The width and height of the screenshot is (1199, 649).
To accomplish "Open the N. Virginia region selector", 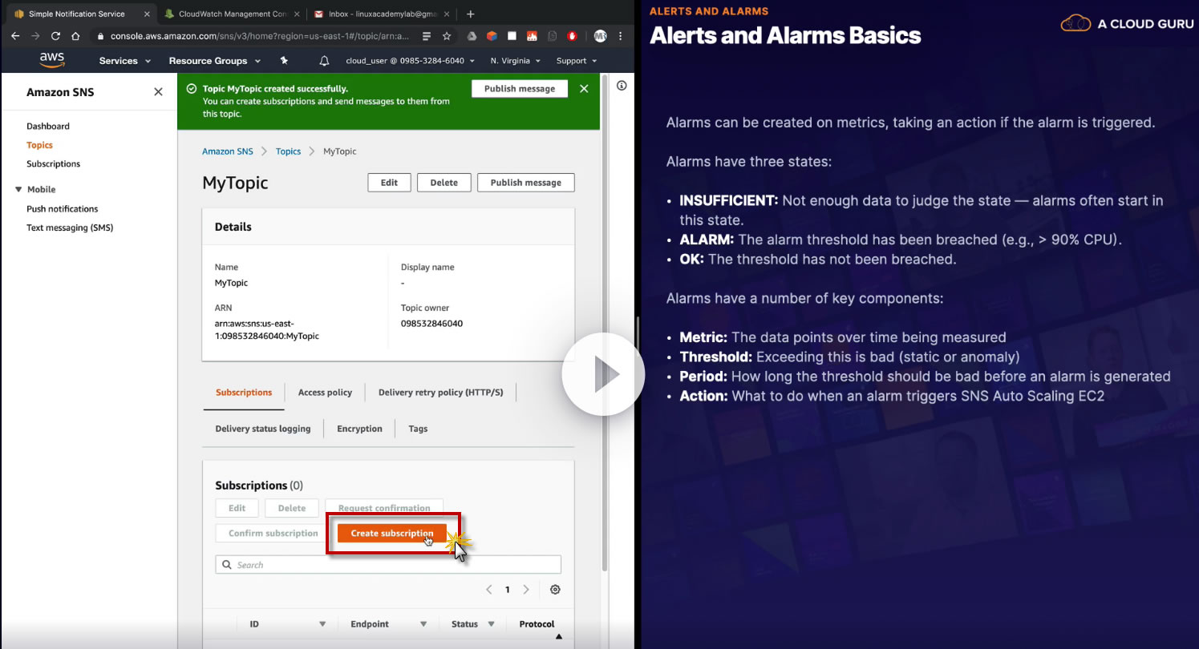I will point(516,61).
